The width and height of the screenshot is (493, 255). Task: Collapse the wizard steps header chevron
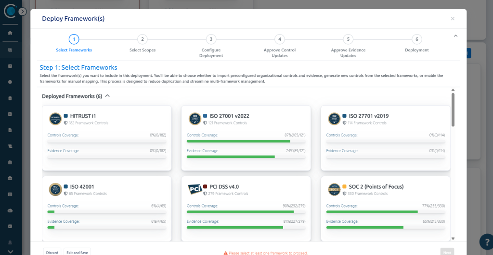point(455,36)
